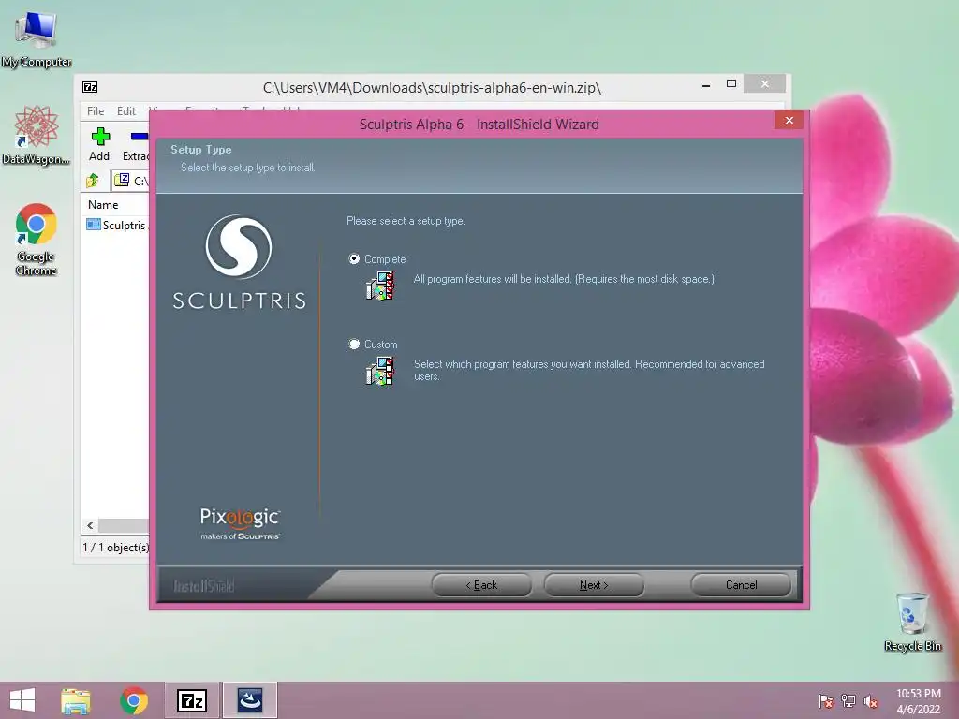959x719 pixels.
Task: Open File Explorer from the taskbar
Action: [x=76, y=700]
